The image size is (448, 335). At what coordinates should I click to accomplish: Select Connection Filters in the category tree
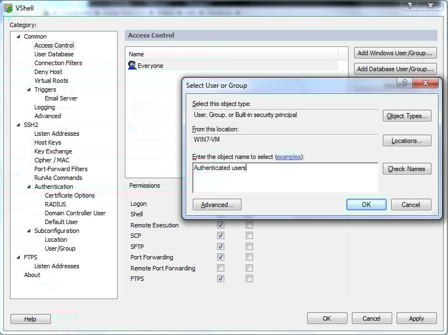click(x=58, y=63)
